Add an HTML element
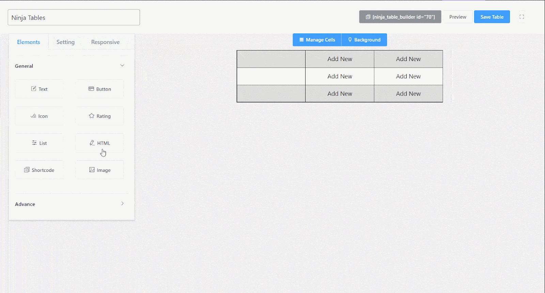Screen dimensions: 545x293 pos(99,143)
